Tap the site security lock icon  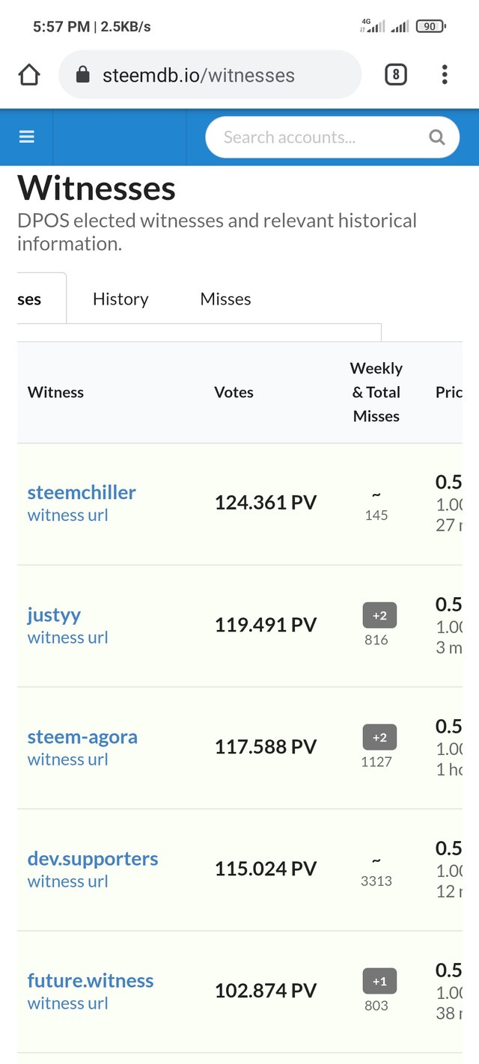83,75
